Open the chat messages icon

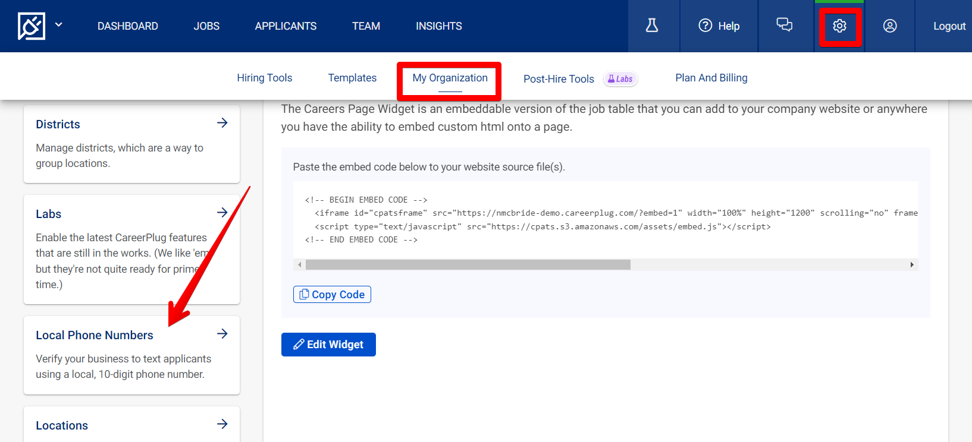pyautogui.click(x=785, y=25)
